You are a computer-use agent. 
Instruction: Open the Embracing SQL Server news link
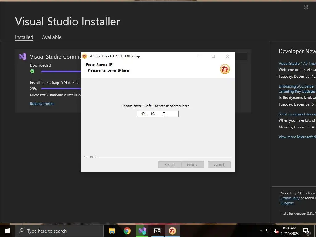coord(297,89)
